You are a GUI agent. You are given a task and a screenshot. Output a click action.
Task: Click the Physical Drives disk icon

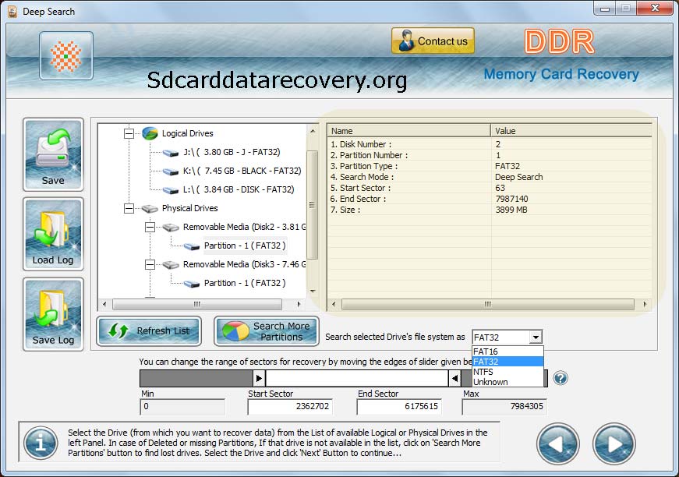(x=150, y=209)
